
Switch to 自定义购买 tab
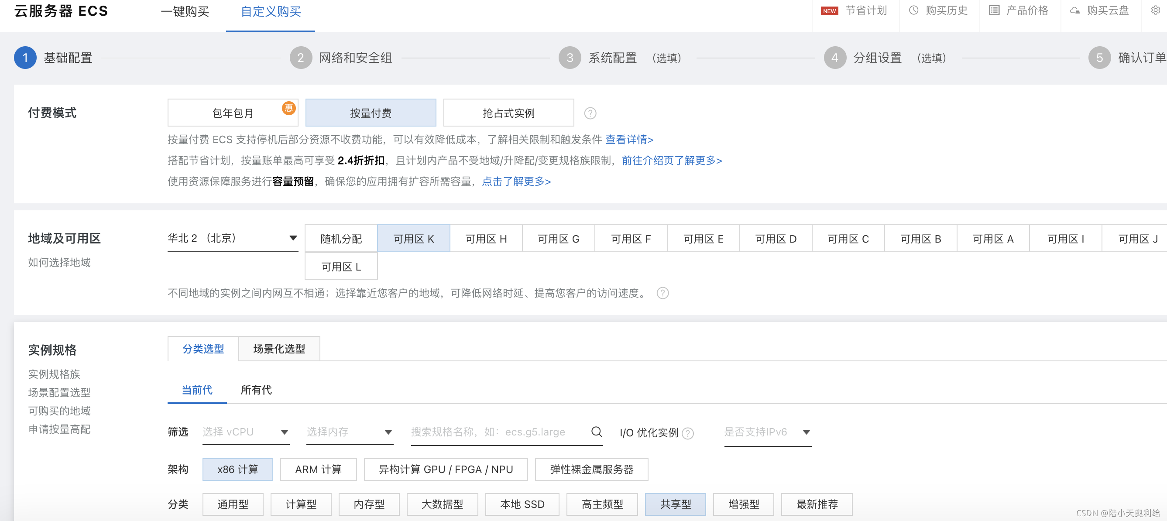tap(271, 12)
